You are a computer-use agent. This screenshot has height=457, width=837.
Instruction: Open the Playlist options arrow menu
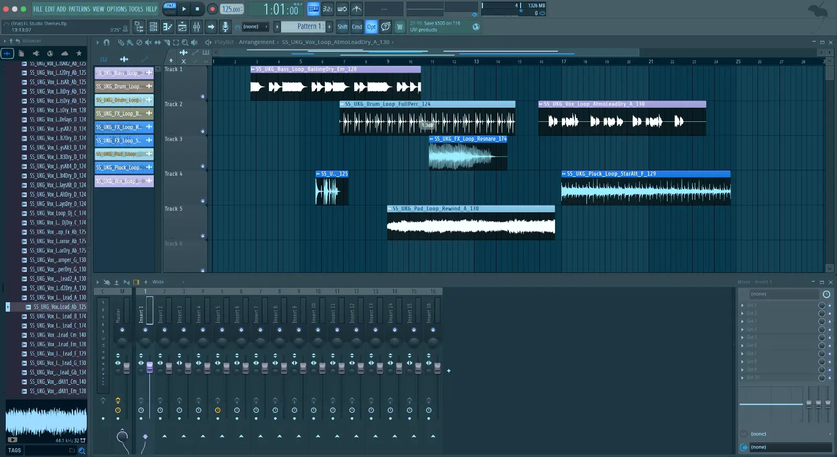point(97,42)
